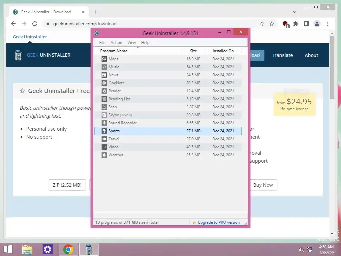Click the 49.5 MB size of Video
Viewport: 341px width, 256px height.
(x=193, y=147)
